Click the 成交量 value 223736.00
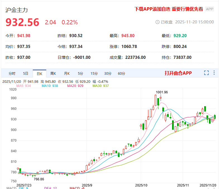The image size is (219, 189). coord(135,57)
